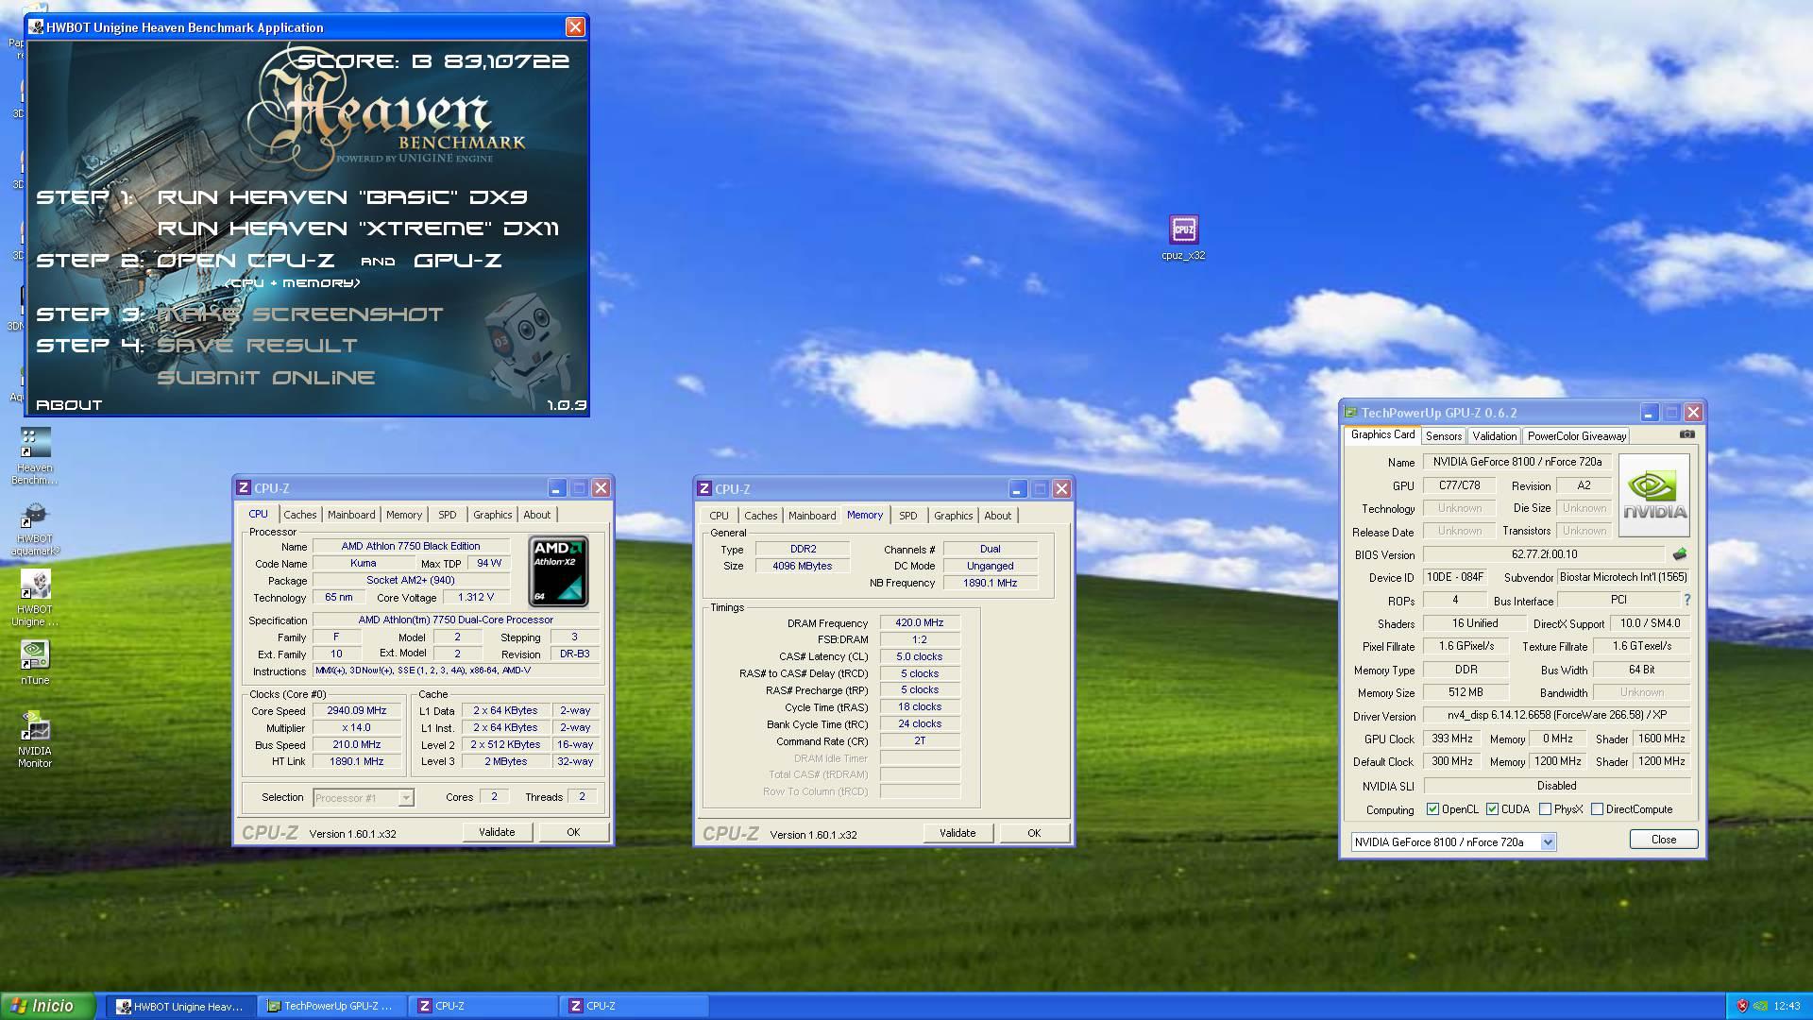Click the taskbar clock 12:43
Viewport: 1813px width, 1020px height.
(1787, 1006)
